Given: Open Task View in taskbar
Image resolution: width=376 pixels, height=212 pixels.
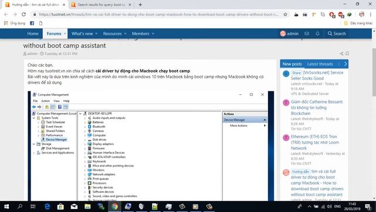Looking at the screenshot, I should 33,207.
